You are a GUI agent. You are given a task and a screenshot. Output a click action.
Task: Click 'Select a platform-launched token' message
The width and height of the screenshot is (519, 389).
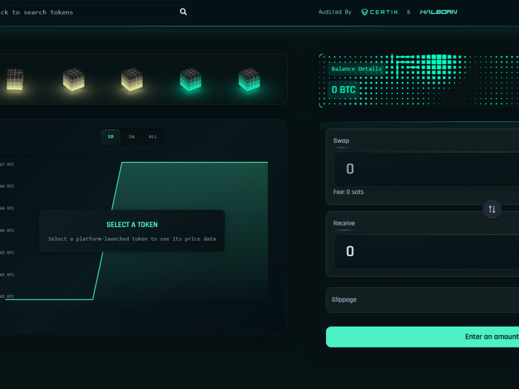(x=132, y=239)
